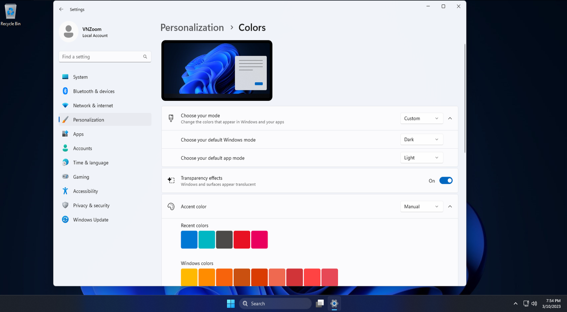The height and width of the screenshot is (312, 567).
Task: Click the Settings page vertical scrollbar
Action: click(464, 98)
